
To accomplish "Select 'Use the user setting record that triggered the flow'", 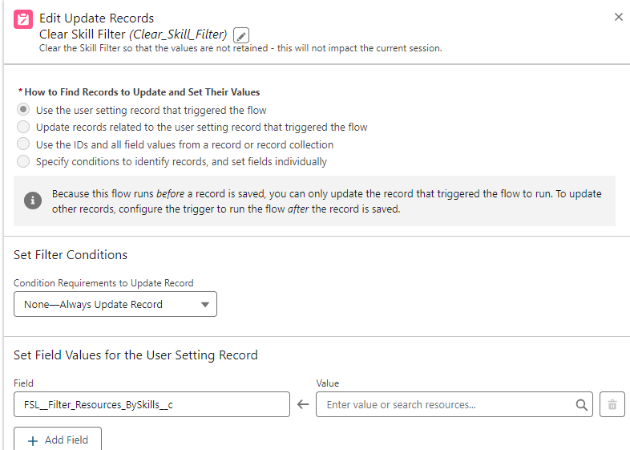I will (24, 110).
